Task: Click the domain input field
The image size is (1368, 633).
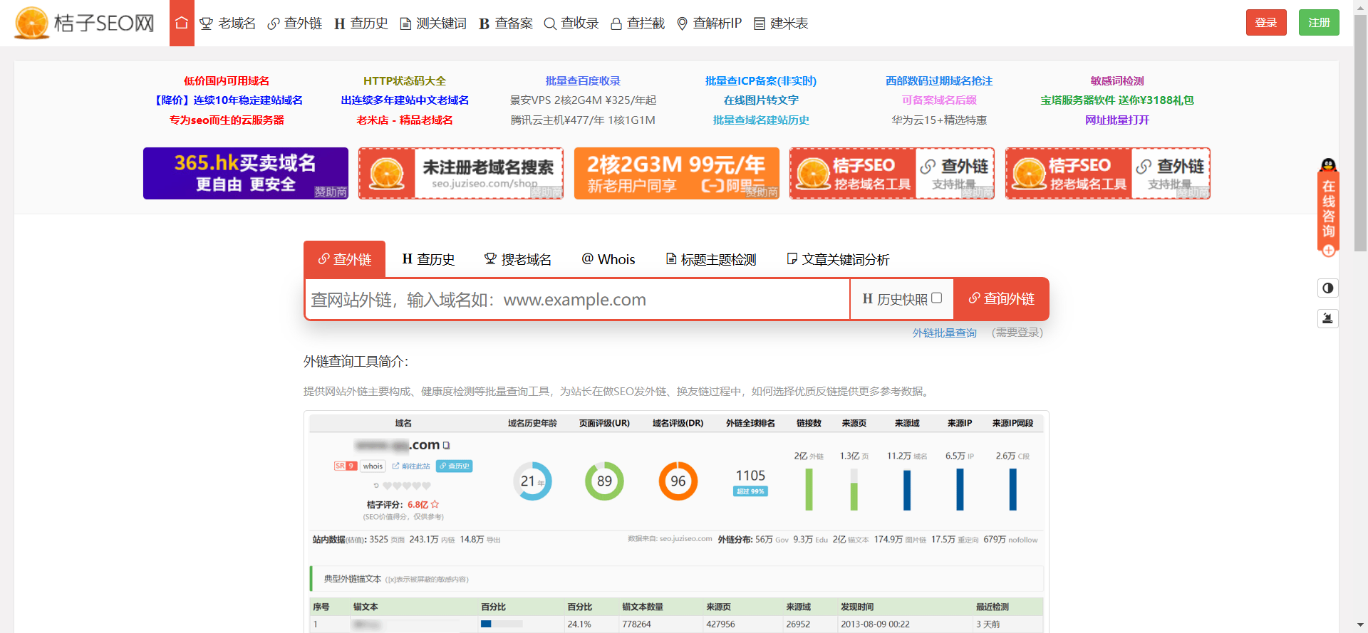Action: click(577, 300)
